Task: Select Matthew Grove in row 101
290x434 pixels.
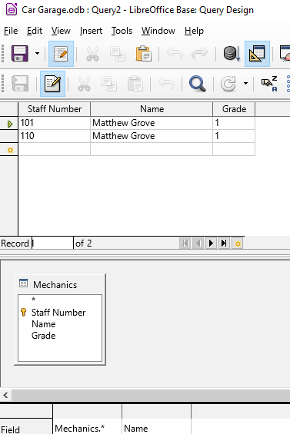Action: click(152, 123)
